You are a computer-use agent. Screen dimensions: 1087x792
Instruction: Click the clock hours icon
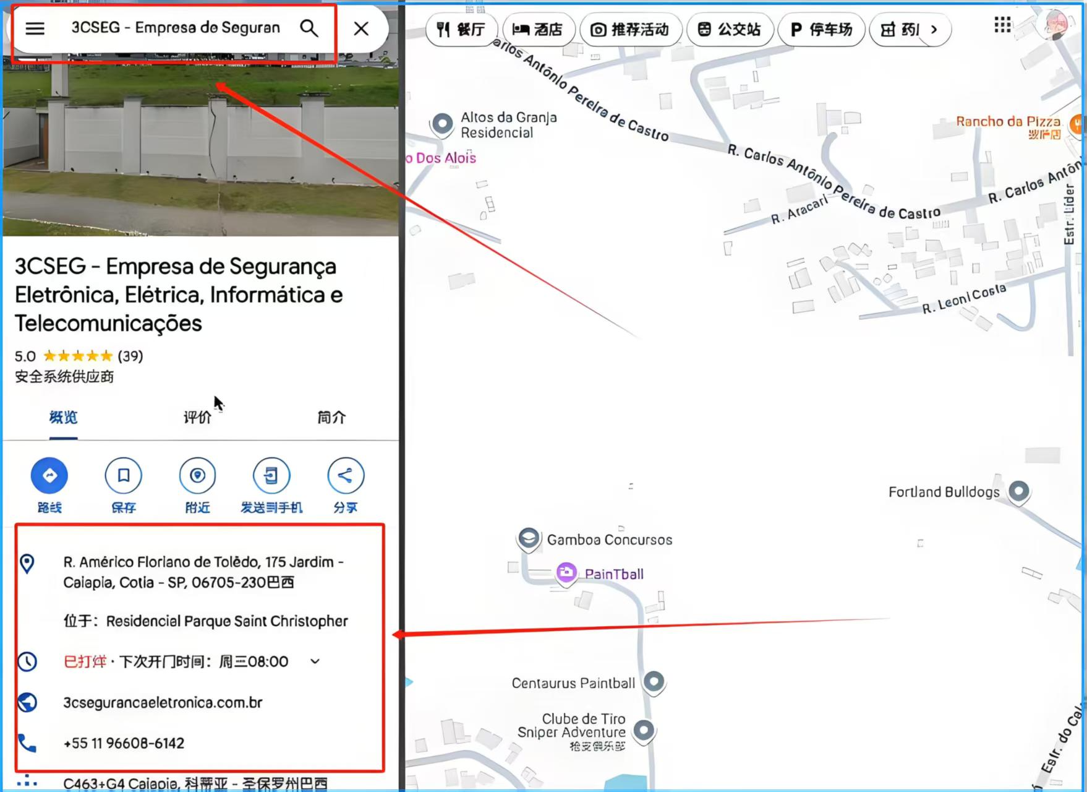[27, 661]
